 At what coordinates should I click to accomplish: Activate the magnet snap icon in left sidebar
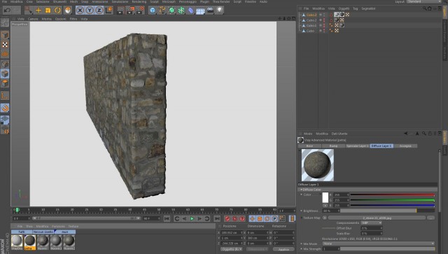(5, 108)
